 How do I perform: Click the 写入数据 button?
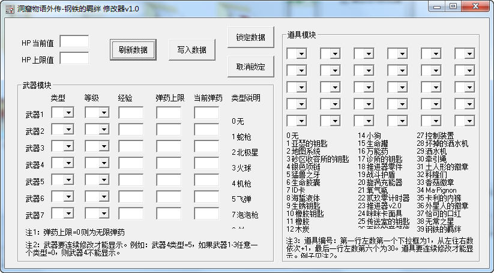pyautogui.click(x=192, y=50)
